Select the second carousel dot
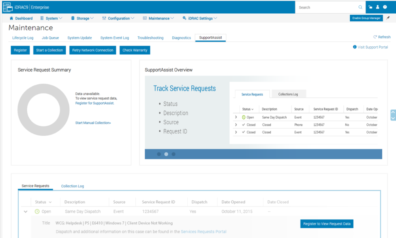 166,154
